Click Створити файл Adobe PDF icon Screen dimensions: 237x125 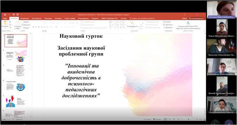coord(188,23)
